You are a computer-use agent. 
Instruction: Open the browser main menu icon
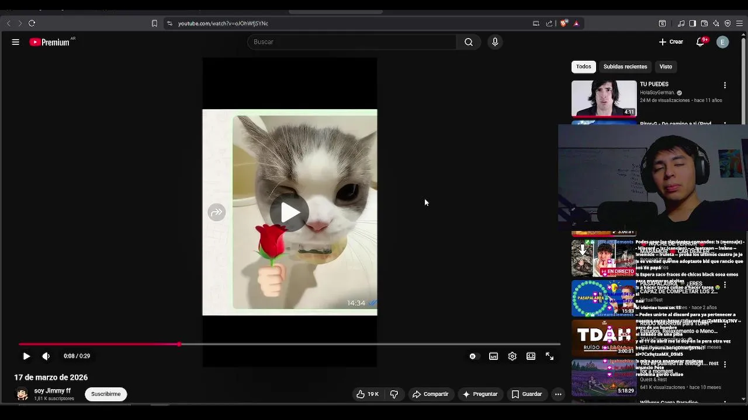click(739, 23)
